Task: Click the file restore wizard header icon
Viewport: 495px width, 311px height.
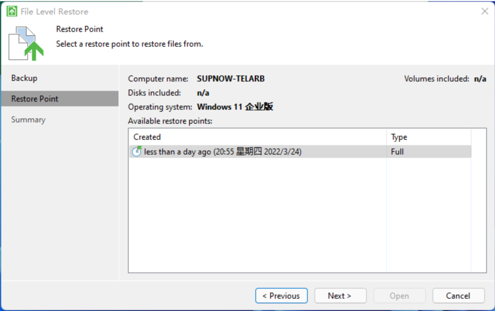Action: (26, 43)
